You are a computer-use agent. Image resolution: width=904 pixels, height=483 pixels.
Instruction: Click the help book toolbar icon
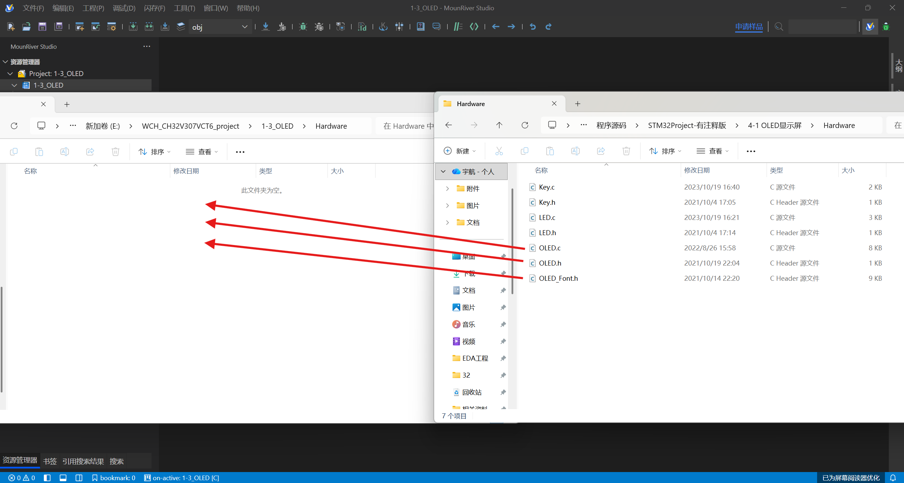tap(420, 27)
